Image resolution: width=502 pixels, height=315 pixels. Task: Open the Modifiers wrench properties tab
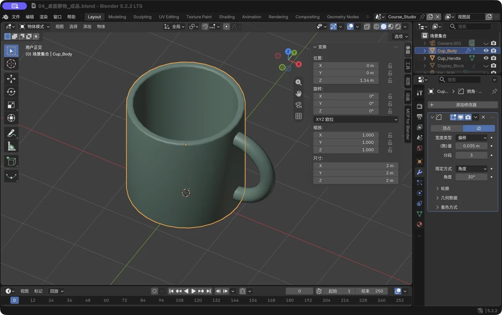tap(420, 172)
